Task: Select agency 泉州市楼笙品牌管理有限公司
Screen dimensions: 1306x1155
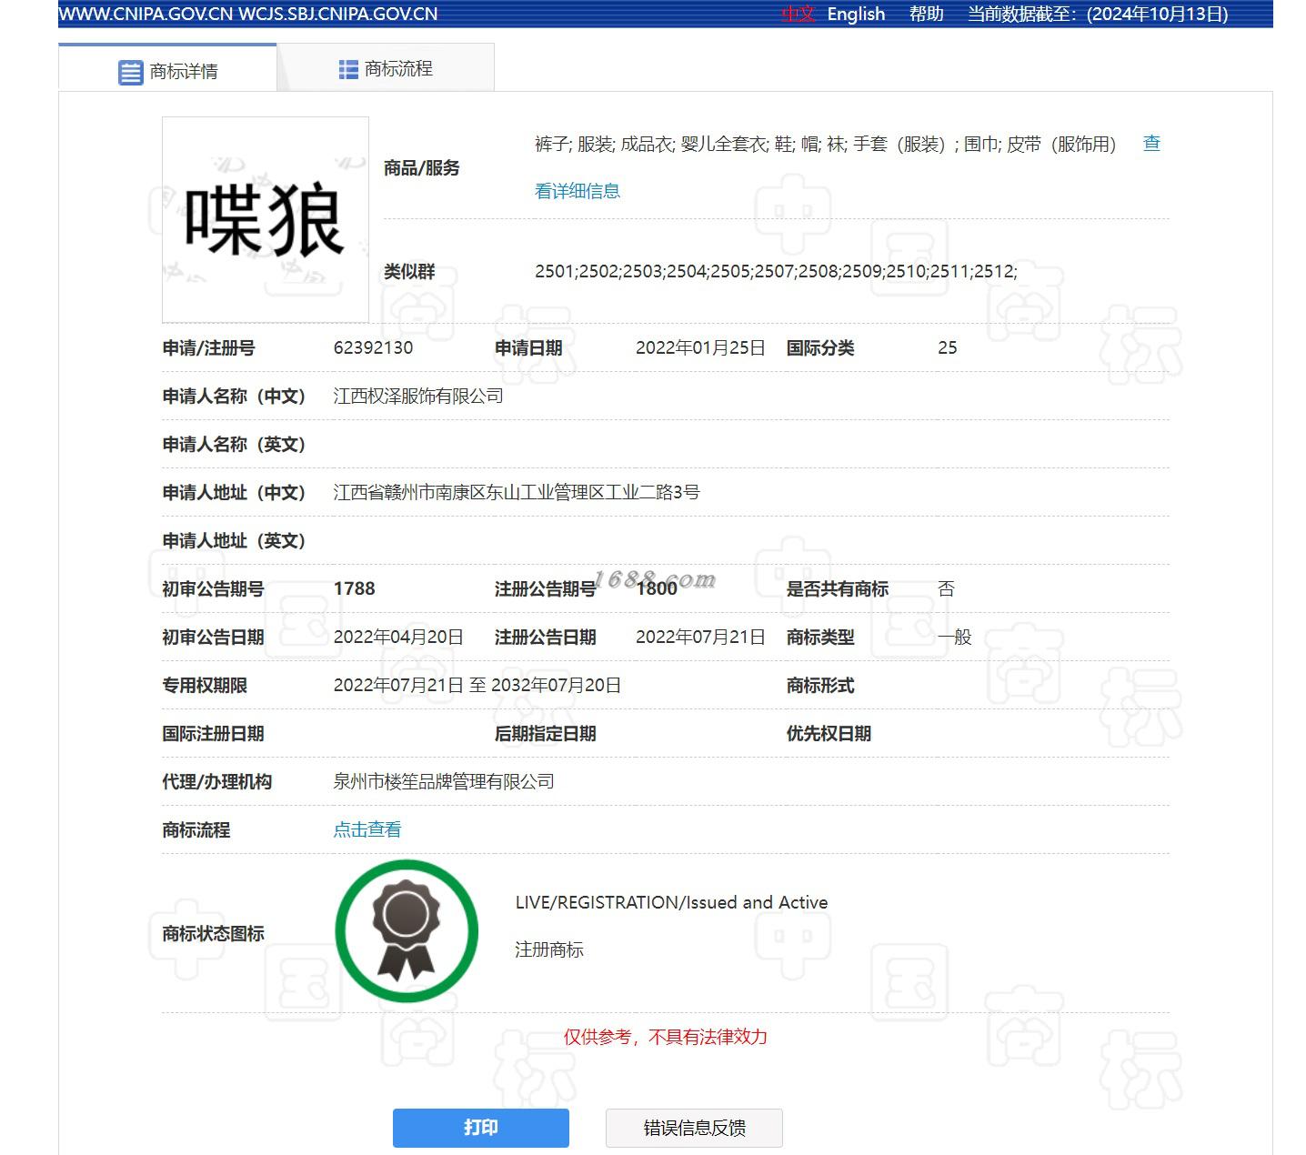Action: pyautogui.click(x=444, y=781)
